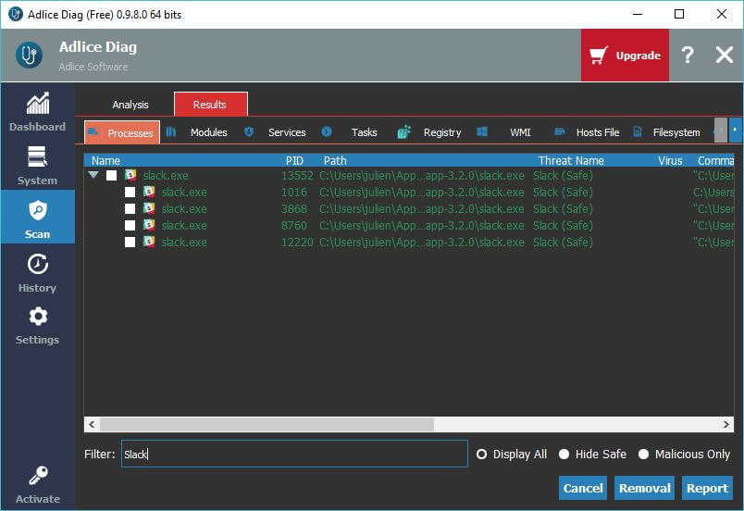Screen dimensions: 744x511
Task: Select the Malicious Only radio option
Action: [x=643, y=455]
